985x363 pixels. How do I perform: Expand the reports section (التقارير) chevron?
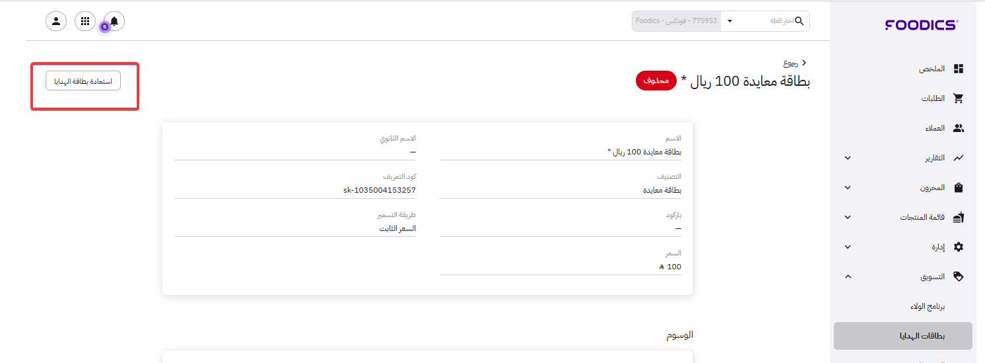[x=848, y=158]
